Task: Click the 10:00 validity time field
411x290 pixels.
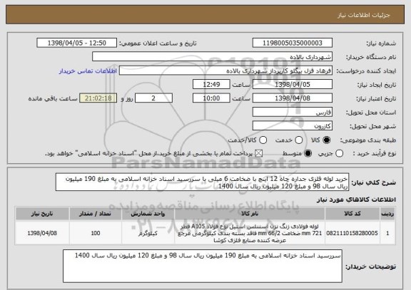Action: pos(211,98)
